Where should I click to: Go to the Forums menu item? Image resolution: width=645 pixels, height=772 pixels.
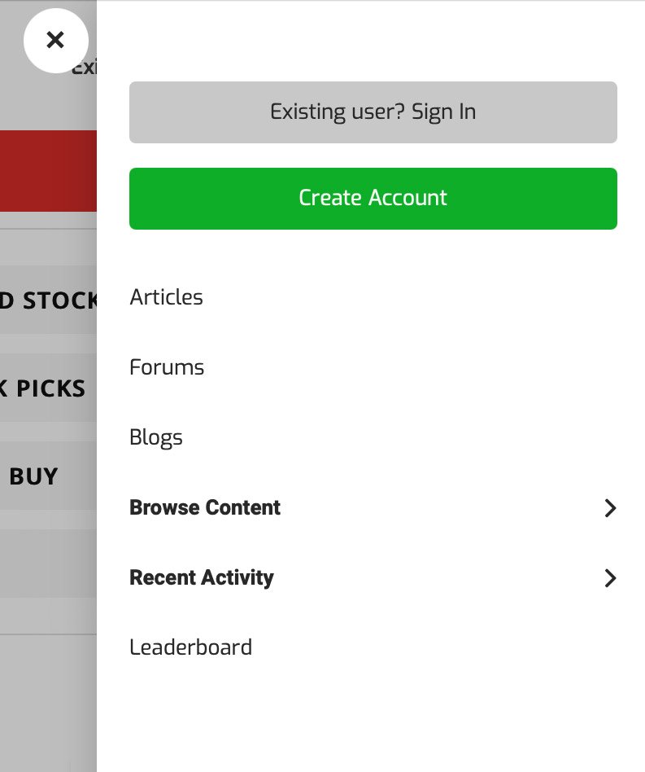pyautogui.click(x=167, y=367)
